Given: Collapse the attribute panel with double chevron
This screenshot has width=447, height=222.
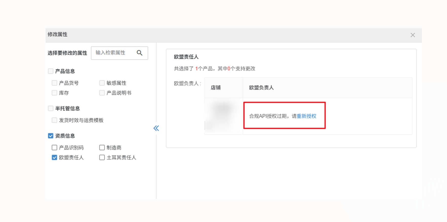Looking at the screenshot, I should pyautogui.click(x=156, y=128).
